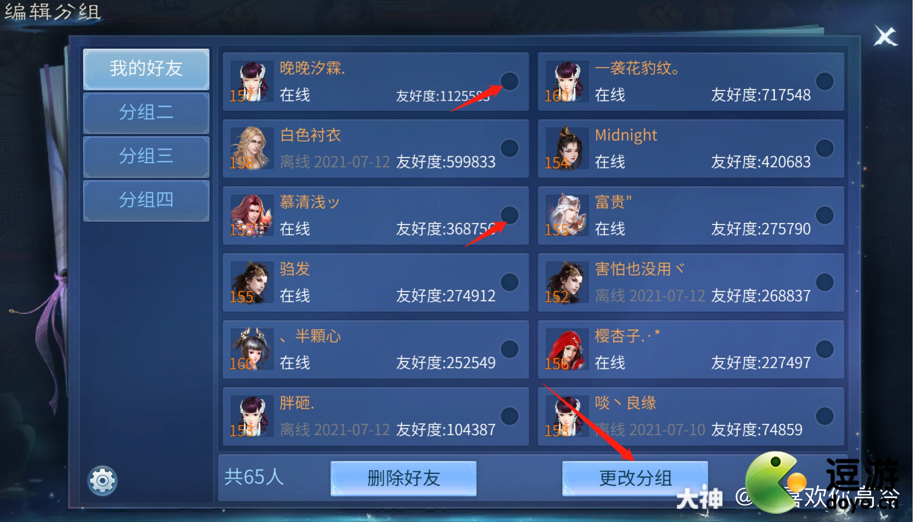Click the 删除好友 button
The image size is (913, 522).
(x=403, y=478)
